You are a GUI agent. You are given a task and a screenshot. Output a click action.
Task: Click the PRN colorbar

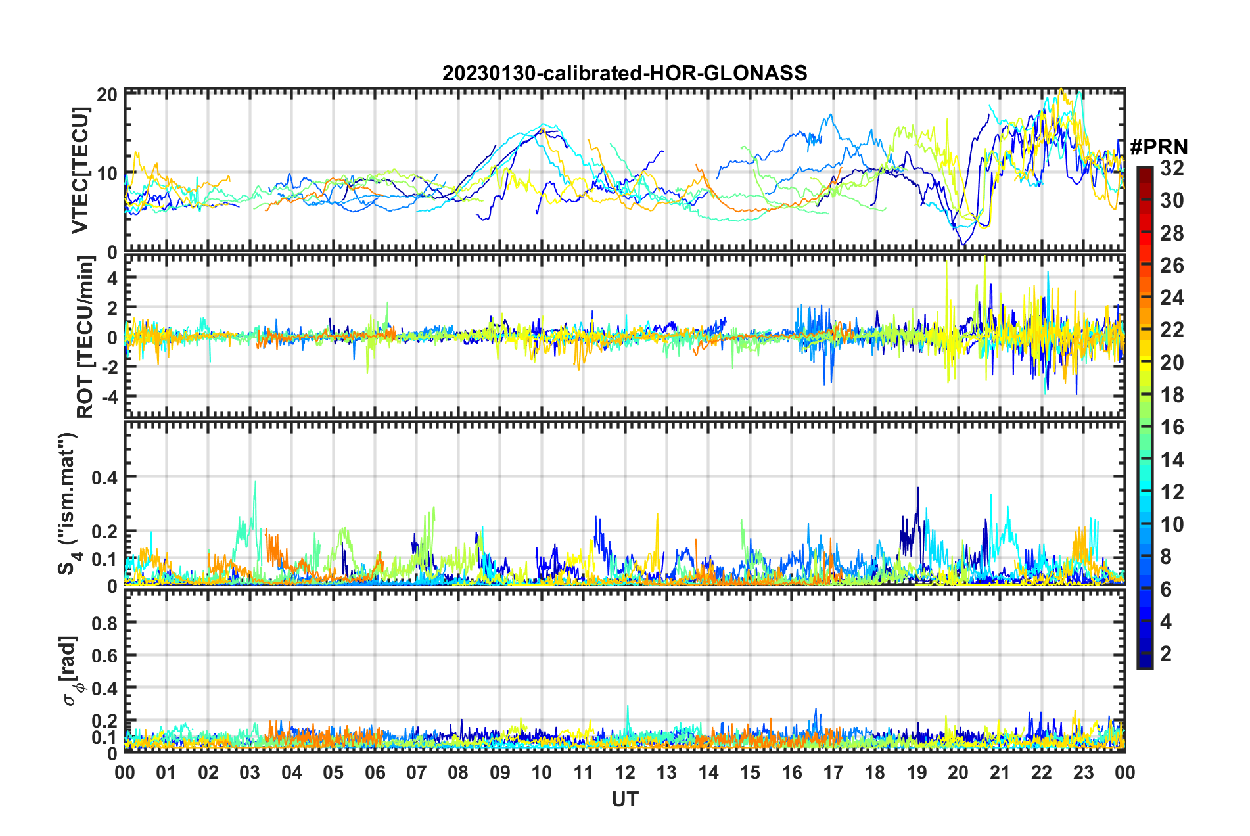coord(1144,417)
